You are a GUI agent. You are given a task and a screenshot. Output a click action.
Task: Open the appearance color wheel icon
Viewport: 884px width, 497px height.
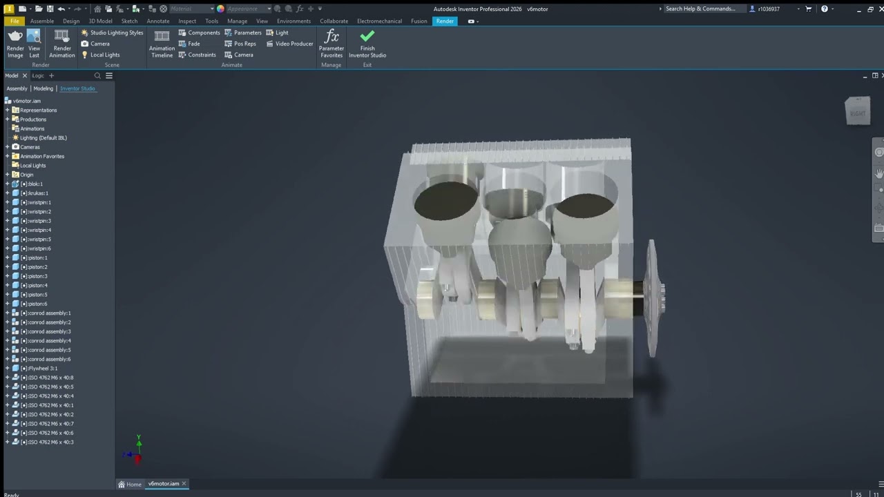[x=220, y=9]
